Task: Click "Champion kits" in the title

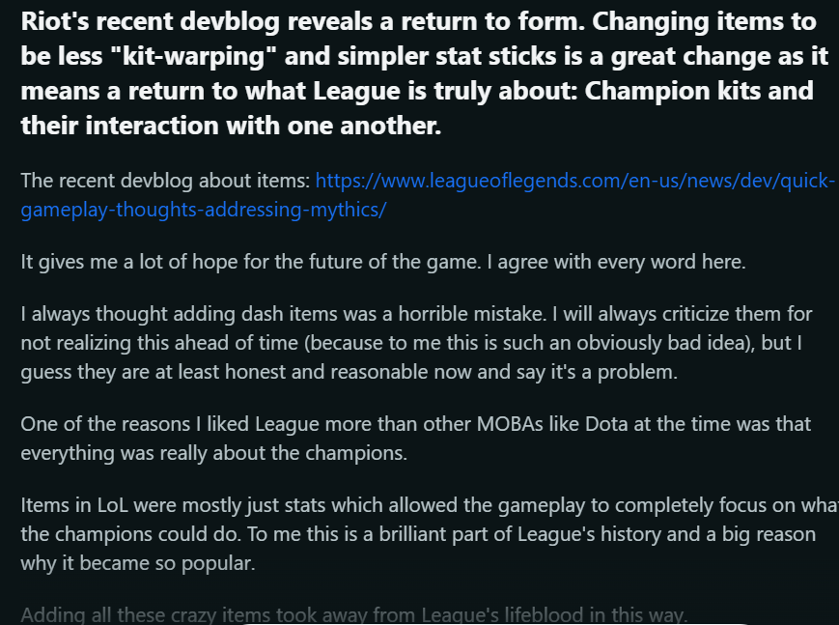Action: click(699, 93)
